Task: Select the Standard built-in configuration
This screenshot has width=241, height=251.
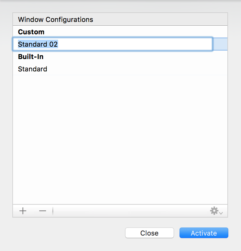Action: pyautogui.click(x=32, y=69)
